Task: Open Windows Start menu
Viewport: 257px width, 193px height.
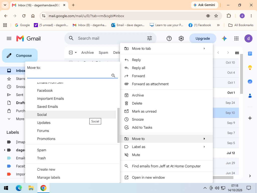Action: (x=6, y=188)
